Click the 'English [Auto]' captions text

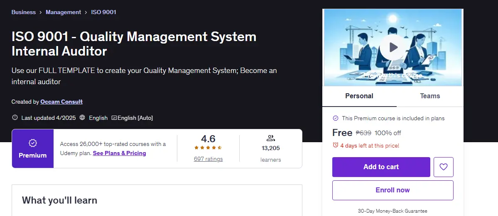click(x=135, y=118)
